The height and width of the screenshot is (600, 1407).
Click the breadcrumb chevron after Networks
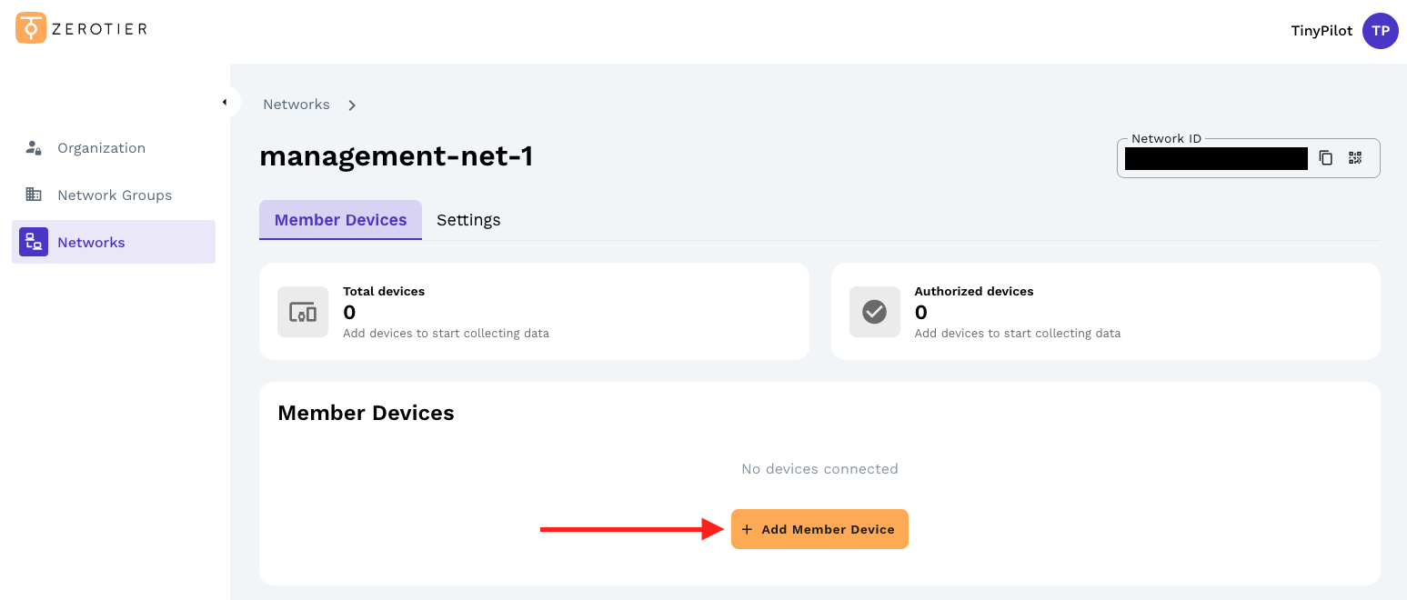pos(352,105)
